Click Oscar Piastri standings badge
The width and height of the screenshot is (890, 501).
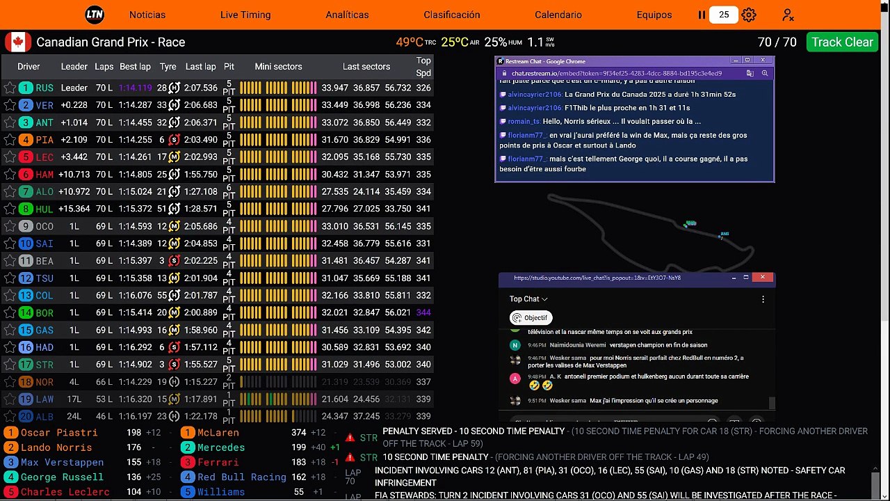click(x=10, y=432)
